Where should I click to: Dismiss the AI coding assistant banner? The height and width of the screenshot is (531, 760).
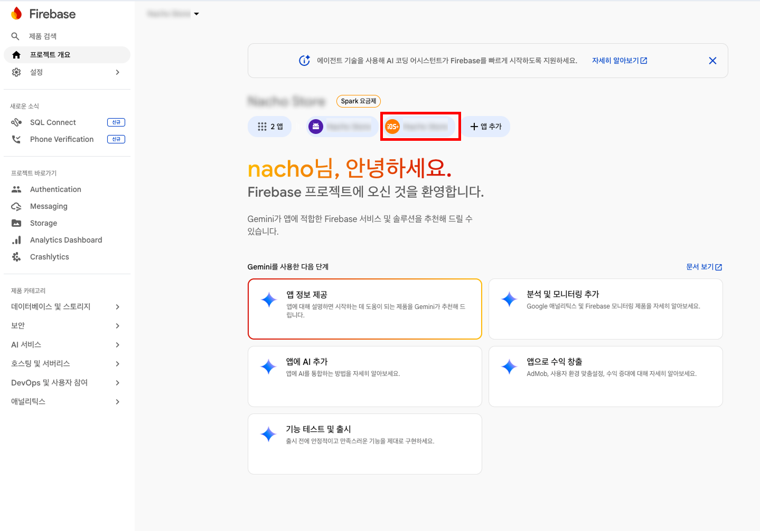click(x=712, y=61)
